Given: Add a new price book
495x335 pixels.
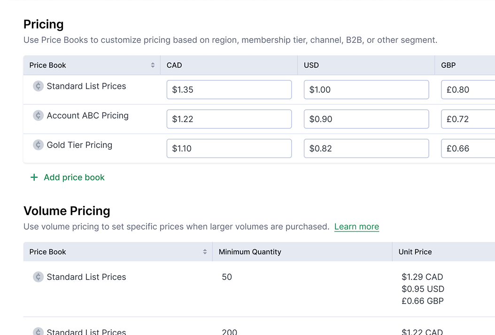Looking at the screenshot, I should click(x=74, y=177).
